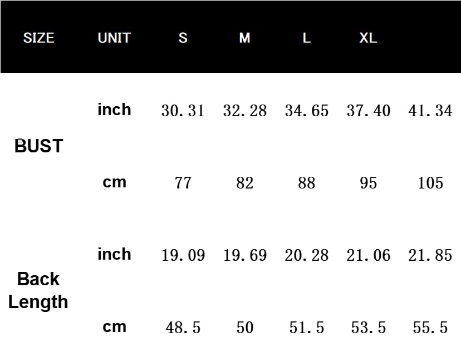Screen dimensions: 461x362
Task: Click the 95 cm bust value
Action: [x=368, y=183]
